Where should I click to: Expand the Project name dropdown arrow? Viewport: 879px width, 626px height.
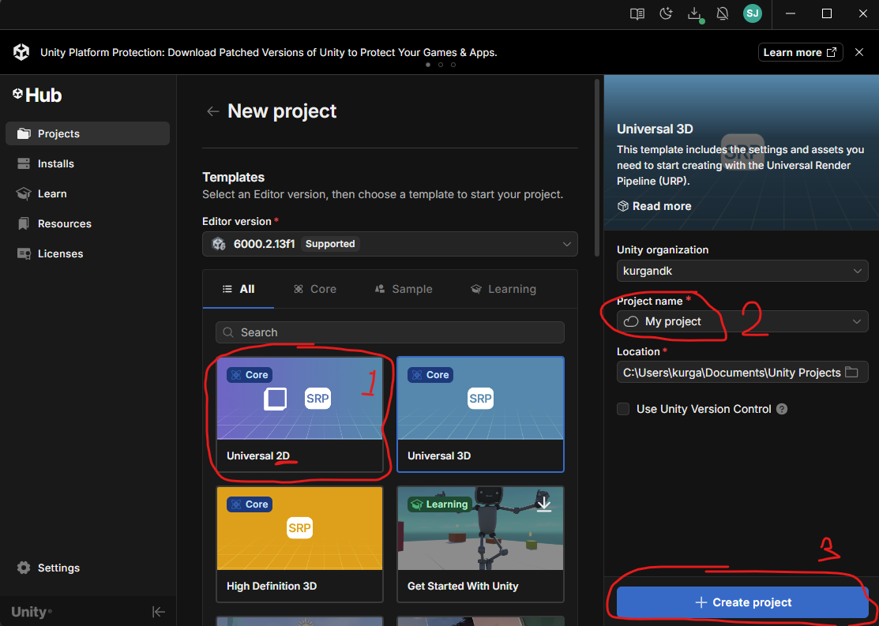pyautogui.click(x=857, y=321)
